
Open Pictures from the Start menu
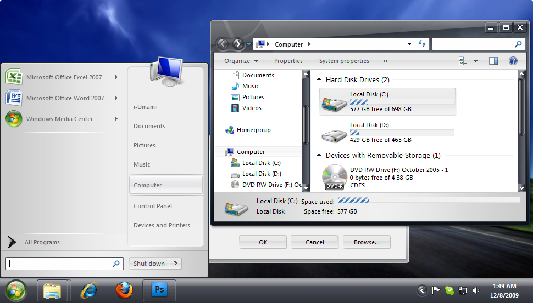(144, 145)
